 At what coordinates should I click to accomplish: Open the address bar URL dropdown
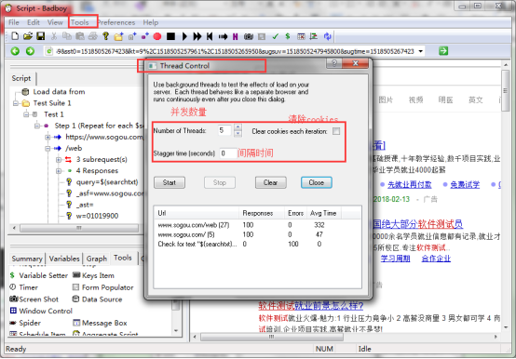point(421,51)
